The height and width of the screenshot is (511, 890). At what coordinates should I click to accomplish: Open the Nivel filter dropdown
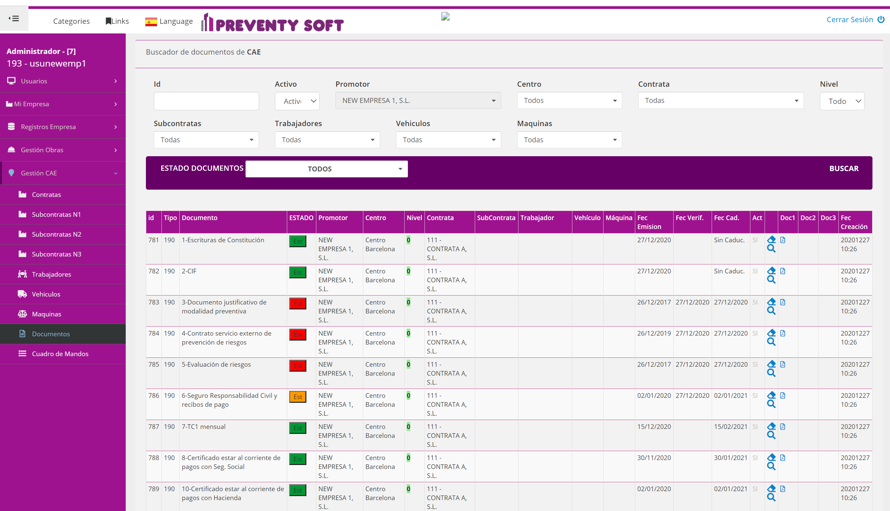coord(842,101)
